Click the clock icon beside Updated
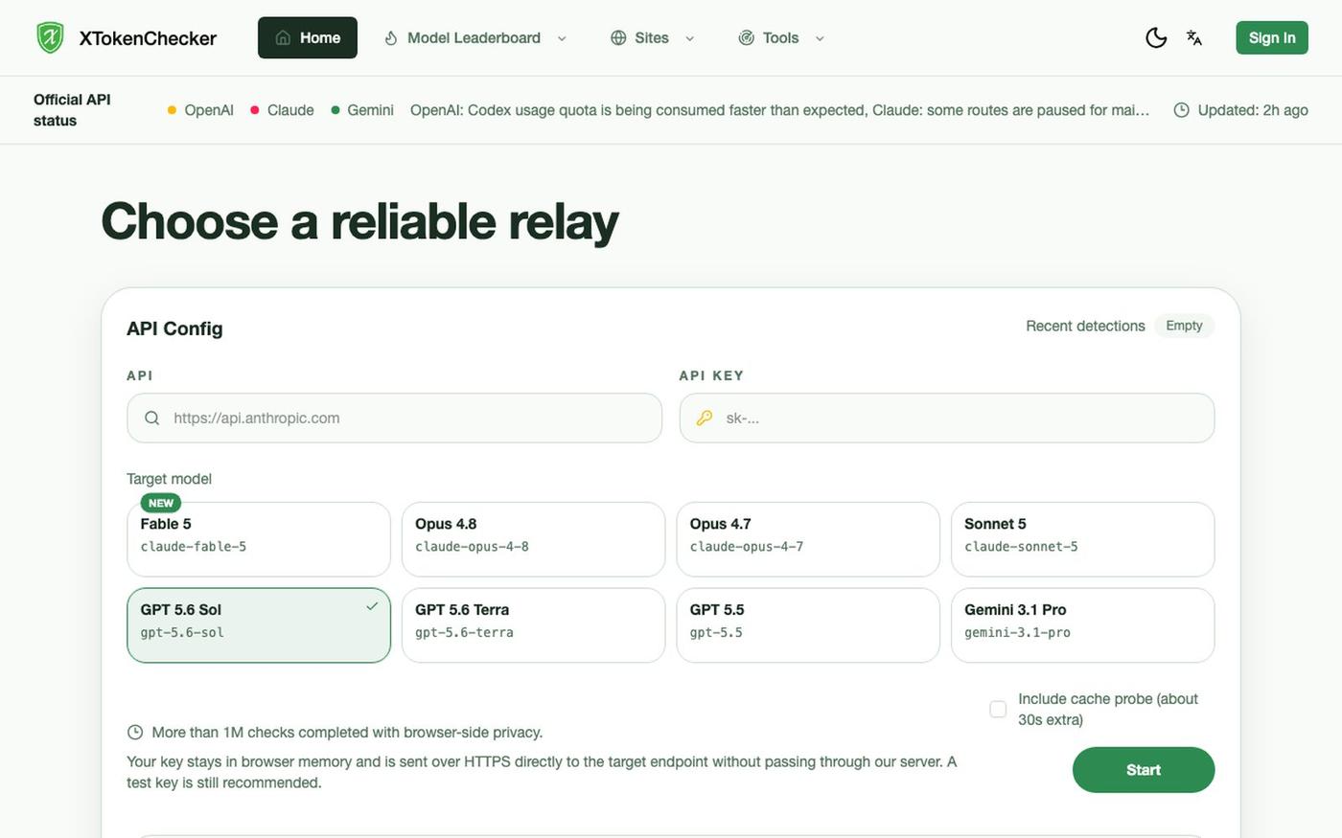Screen dimensions: 1342x838 coord(1182,110)
